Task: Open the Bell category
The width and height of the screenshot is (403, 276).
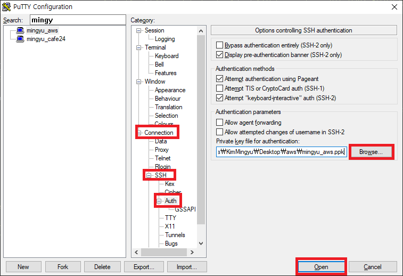Action: 159,64
